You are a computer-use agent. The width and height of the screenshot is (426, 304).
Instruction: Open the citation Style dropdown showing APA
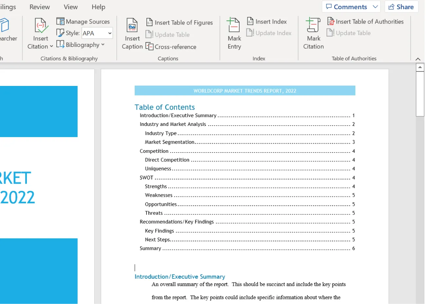[97, 33]
